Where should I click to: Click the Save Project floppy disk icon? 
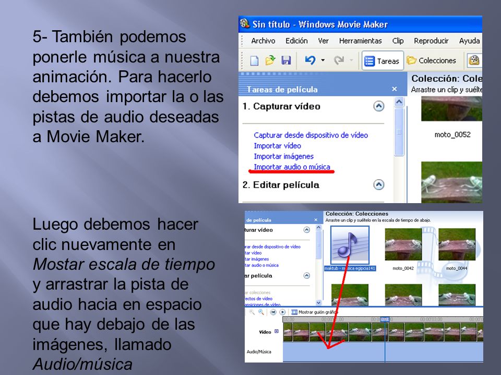click(286, 60)
